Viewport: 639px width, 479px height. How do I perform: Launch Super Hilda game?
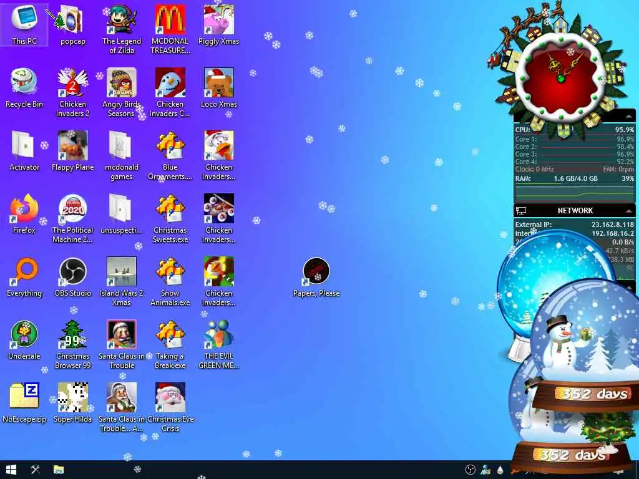pyautogui.click(x=72, y=403)
